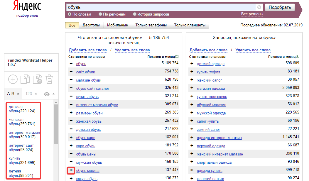
Task: Click the copy list icon in Wordstat Helper
Action: [x=26, y=79]
